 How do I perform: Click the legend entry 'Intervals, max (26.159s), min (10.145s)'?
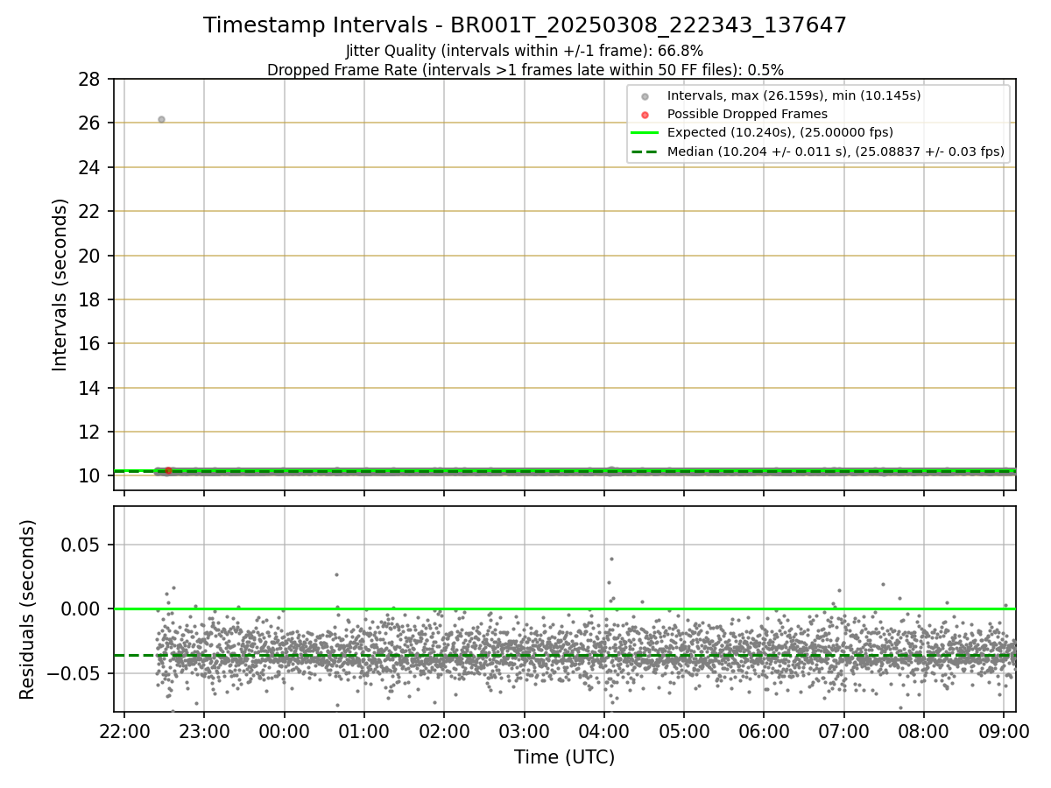(x=794, y=95)
